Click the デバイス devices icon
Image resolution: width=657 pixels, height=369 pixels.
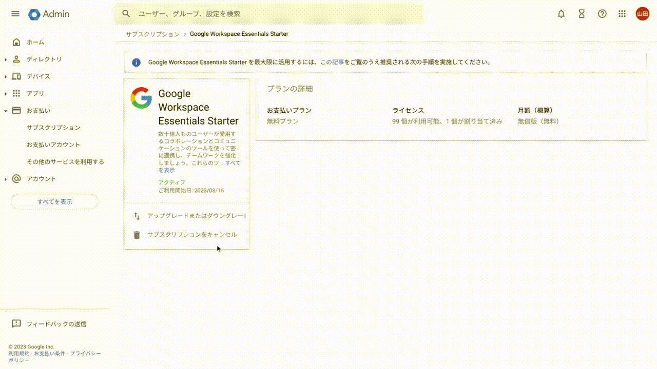click(16, 76)
